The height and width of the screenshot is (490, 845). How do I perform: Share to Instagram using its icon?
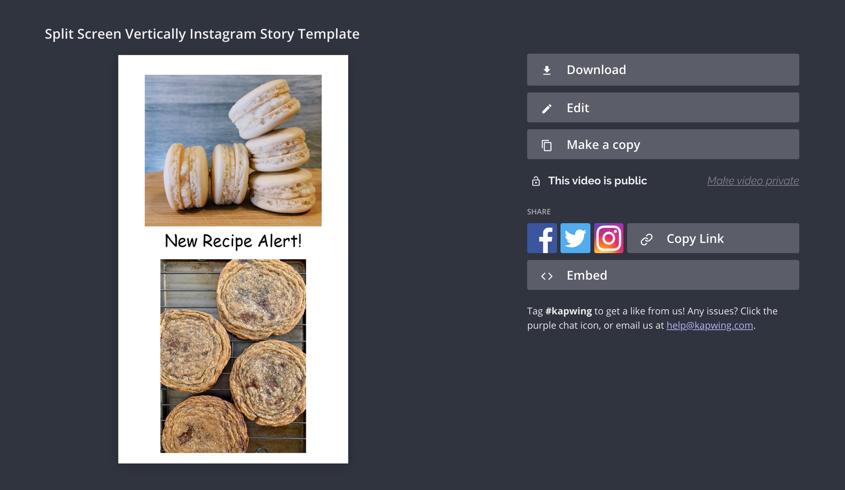(608, 238)
